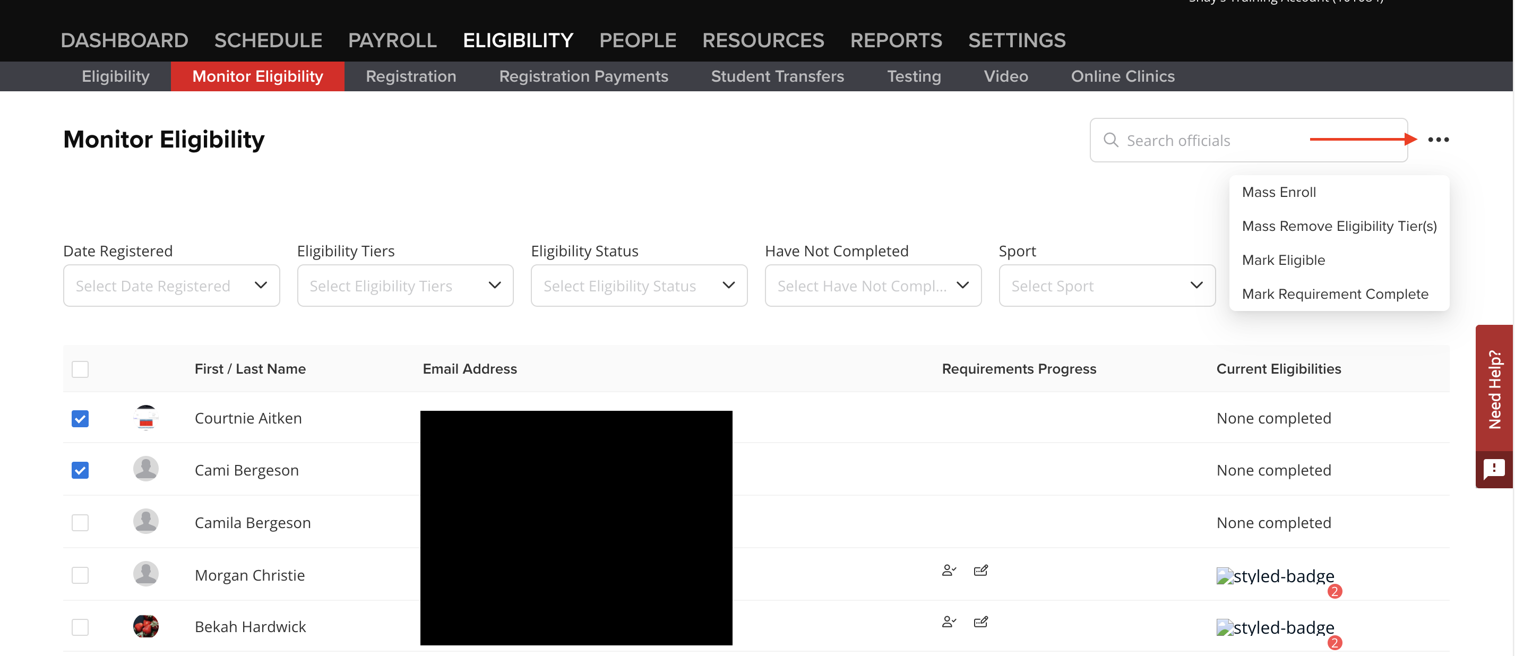Toggle the select-all checkbox in table header
Image resolution: width=1515 pixels, height=656 pixels.
point(80,368)
